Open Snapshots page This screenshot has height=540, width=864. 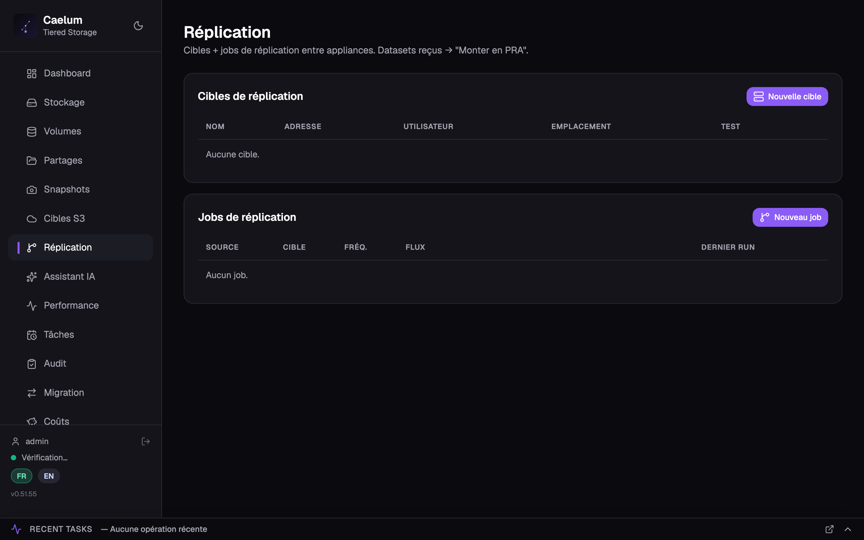click(81, 189)
